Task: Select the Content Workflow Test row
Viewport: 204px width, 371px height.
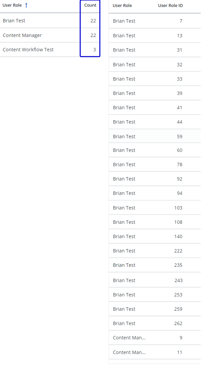Action: 50,50
